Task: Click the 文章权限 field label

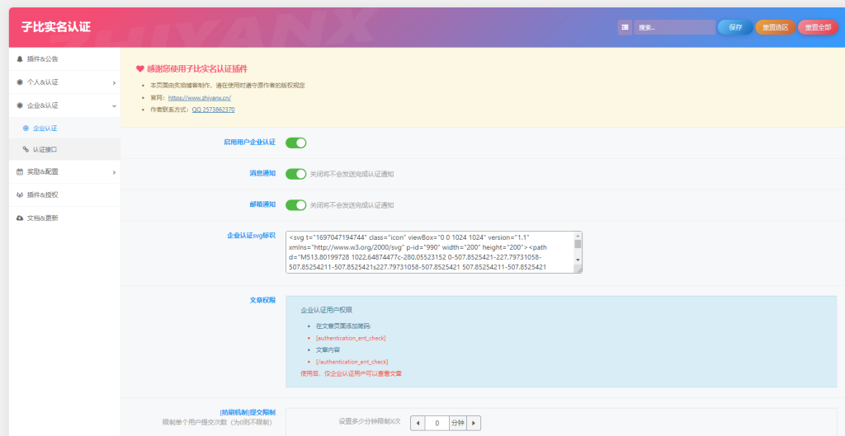Action: pos(262,300)
